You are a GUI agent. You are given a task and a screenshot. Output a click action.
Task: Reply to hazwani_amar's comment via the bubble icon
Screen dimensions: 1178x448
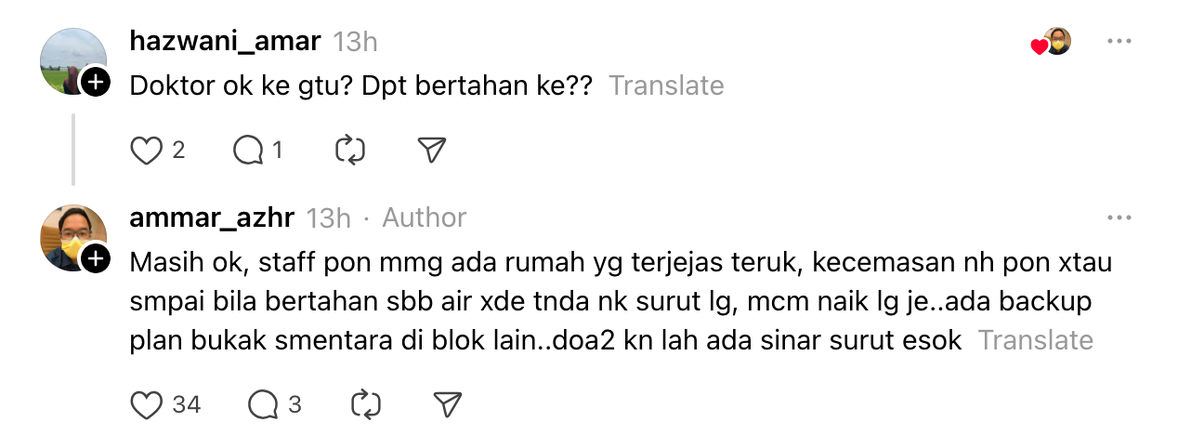[249, 150]
